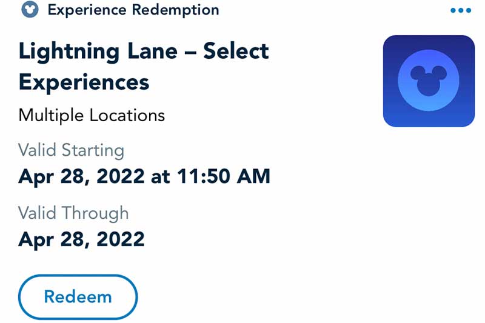This screenshot has height=323, width=485.
Task: Click the Mickey silhouette inside the blue tile
Action: click(429, 81)
